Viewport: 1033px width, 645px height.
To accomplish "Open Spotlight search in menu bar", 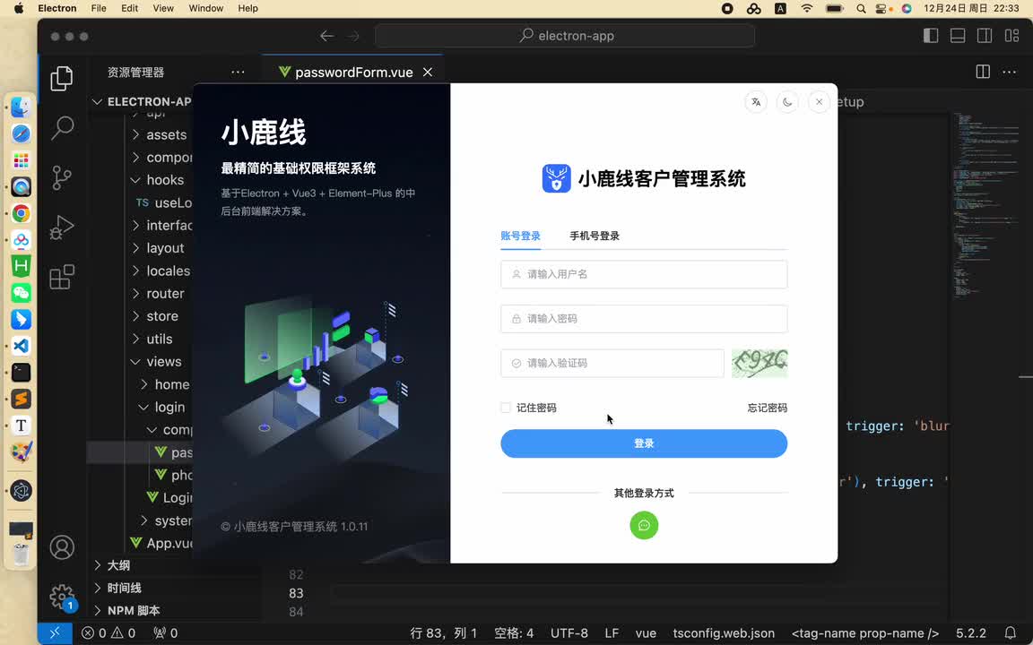I will [x=861, y=9].
